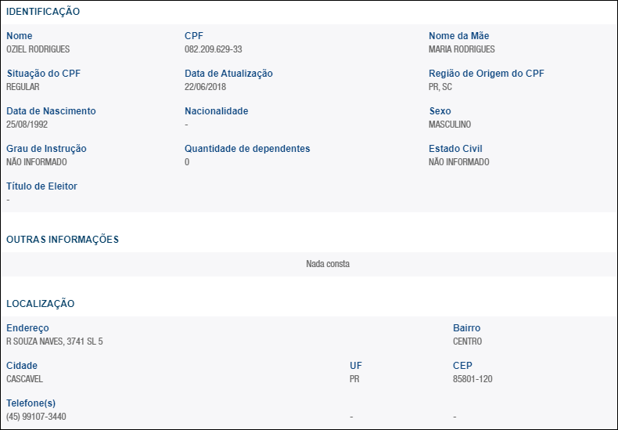
Task: Click birth date 25/08/1992
Action: [x=27, y=125]
